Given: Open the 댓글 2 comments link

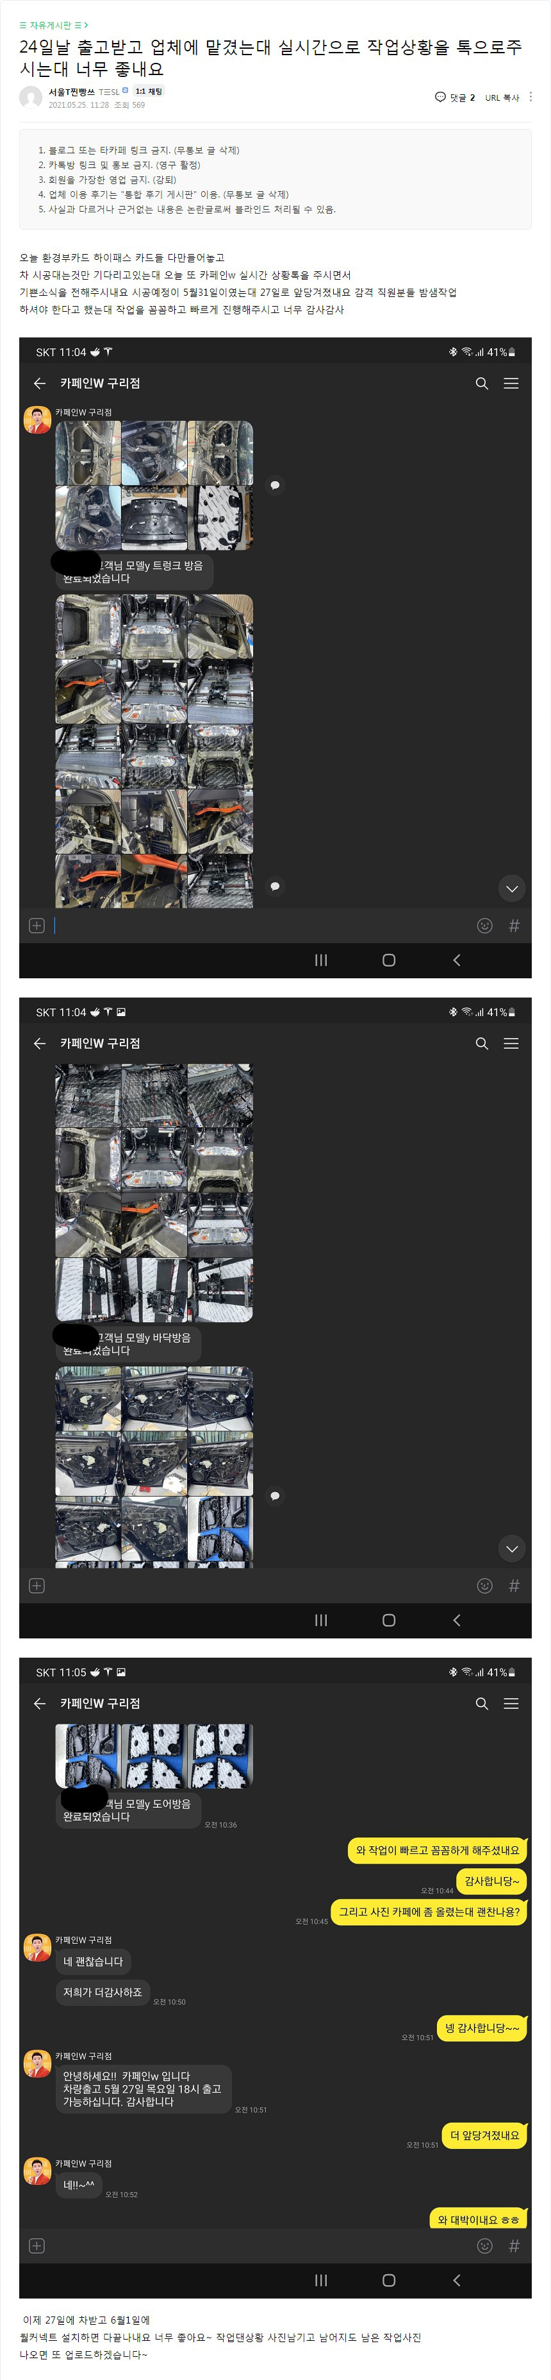Looking at the screenshot, I should click(x=455, y=97).
